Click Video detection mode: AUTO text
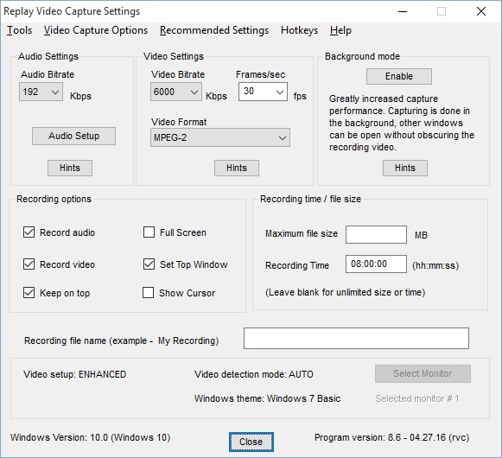 (x=254, y=374)
